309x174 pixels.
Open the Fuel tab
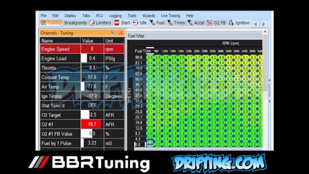point(157,23)
